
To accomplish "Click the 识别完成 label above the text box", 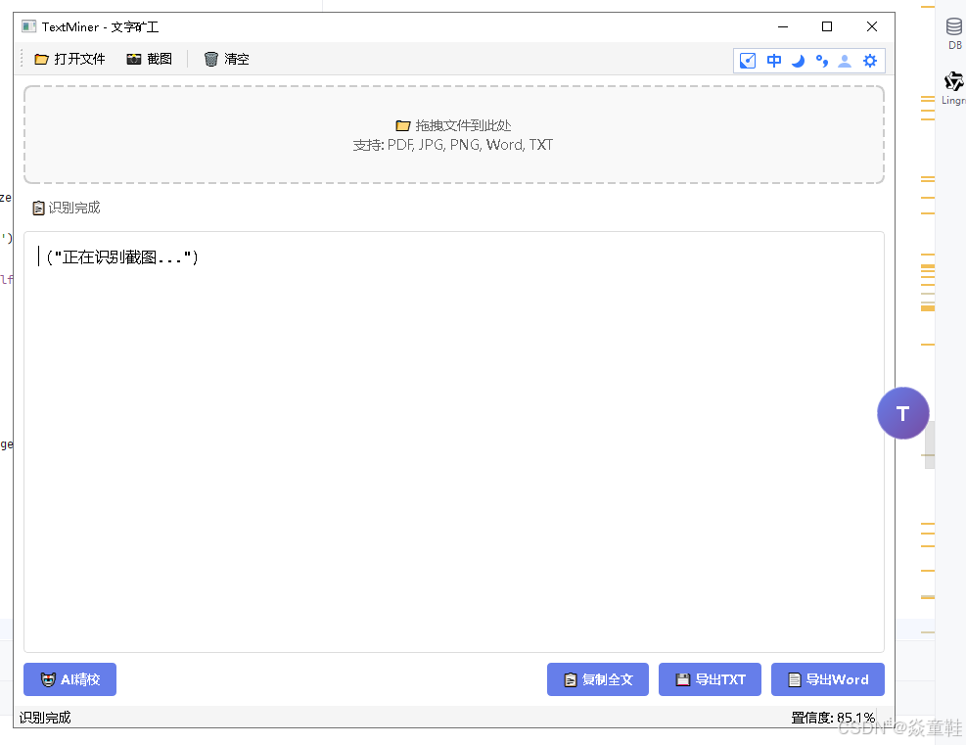I will [66, 208].
